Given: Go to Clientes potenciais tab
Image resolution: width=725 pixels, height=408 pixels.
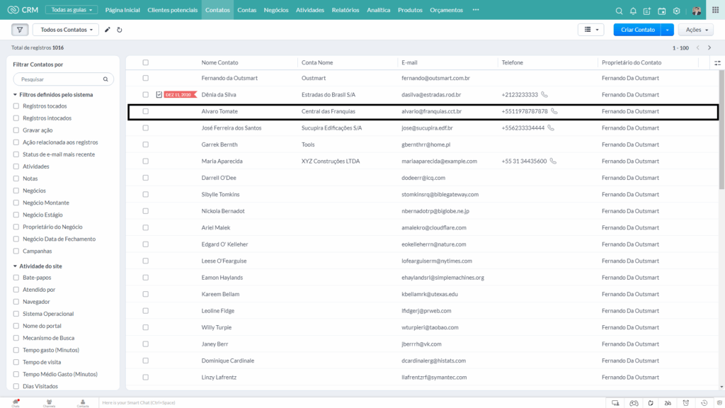Looking at the screenshot, I should click(x=173, y=10).
